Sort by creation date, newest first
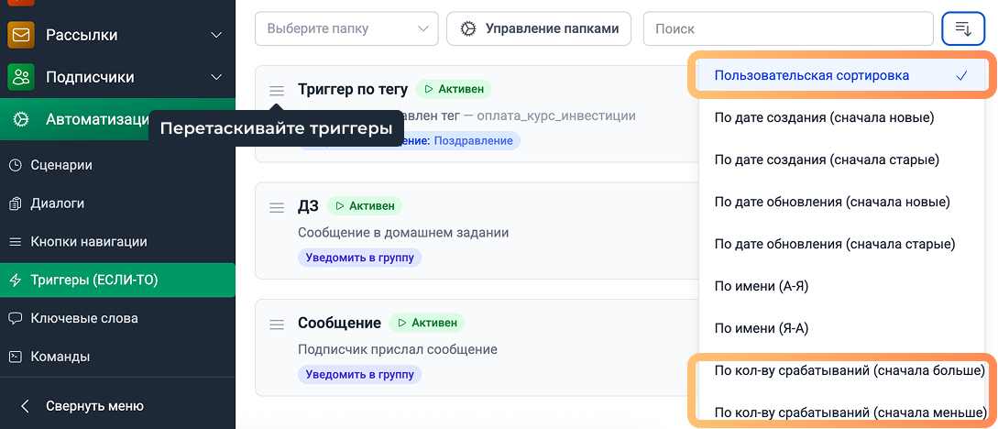This screenshot has height=429, width=998. (x=824, y=118)
